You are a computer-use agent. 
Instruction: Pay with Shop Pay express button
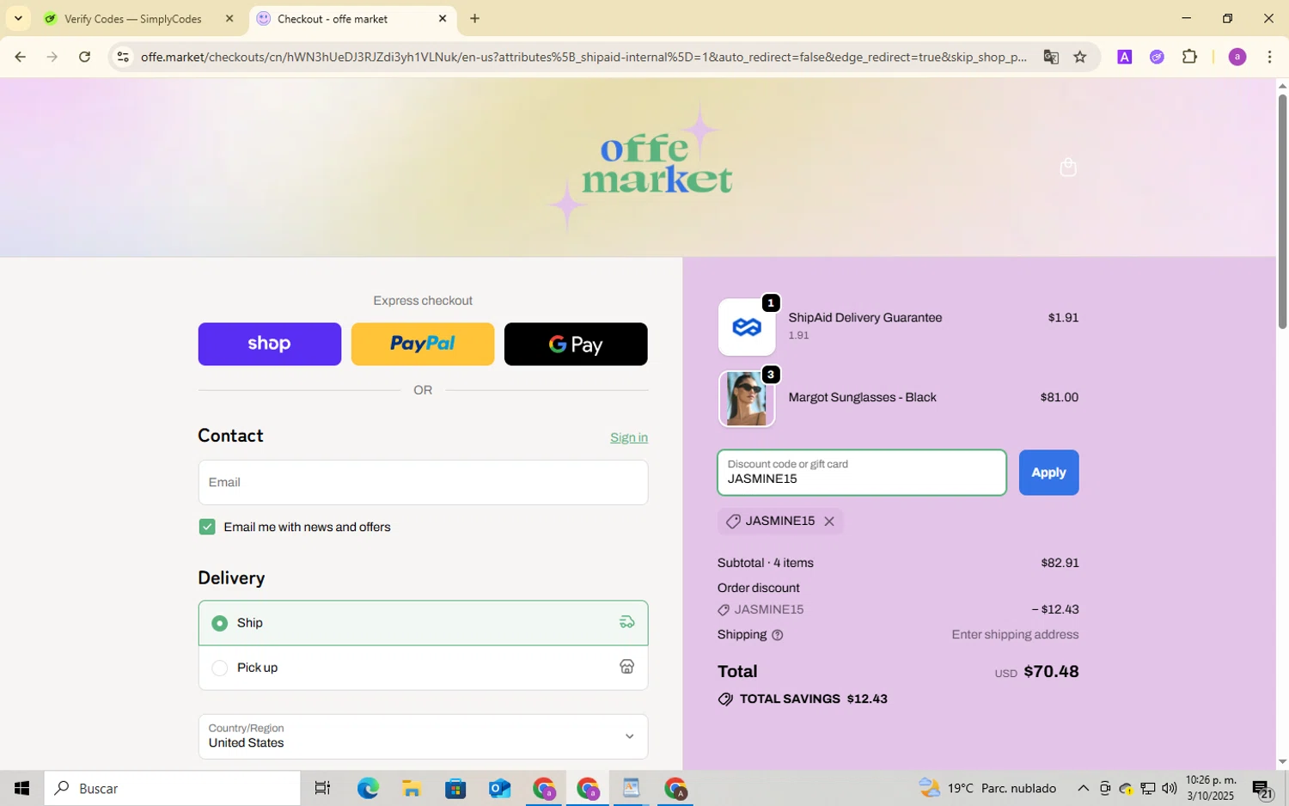270,344
